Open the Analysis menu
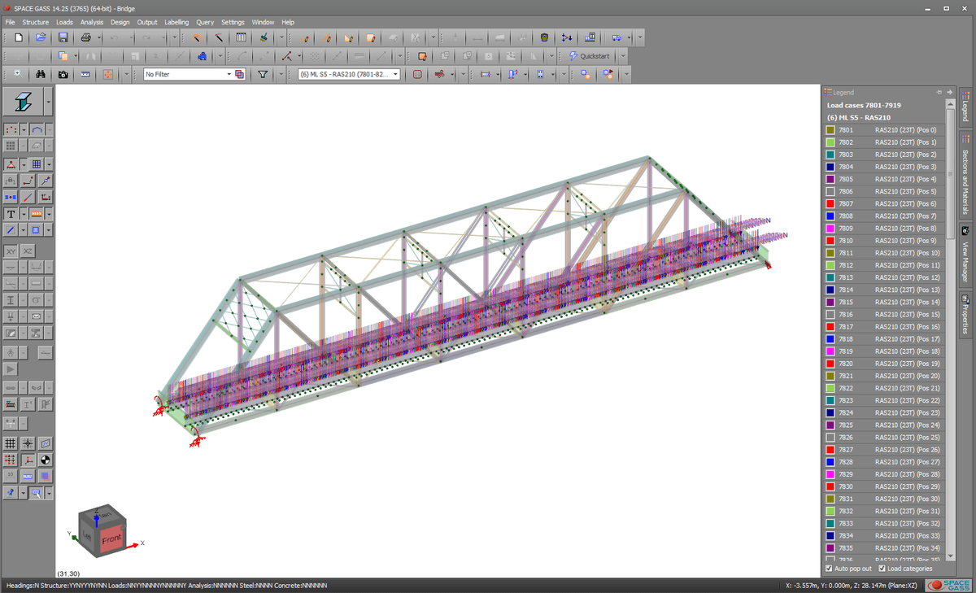The image size is (976, 593). [91, 22]
